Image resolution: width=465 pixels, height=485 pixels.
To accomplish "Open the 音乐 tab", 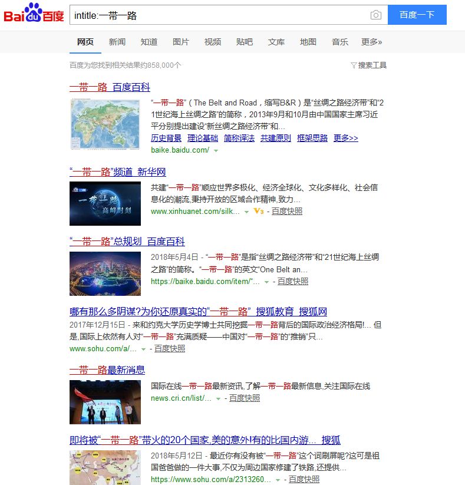I will pos(340,42).
